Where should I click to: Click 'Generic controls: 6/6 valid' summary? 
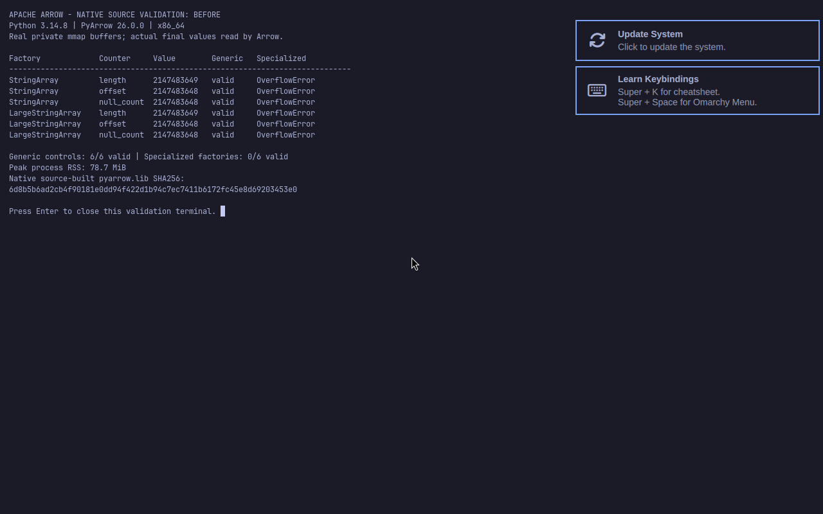[69, 157]
